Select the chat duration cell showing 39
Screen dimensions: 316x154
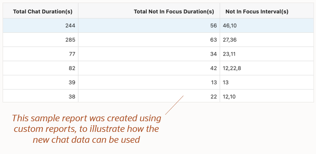coord(72,82)
